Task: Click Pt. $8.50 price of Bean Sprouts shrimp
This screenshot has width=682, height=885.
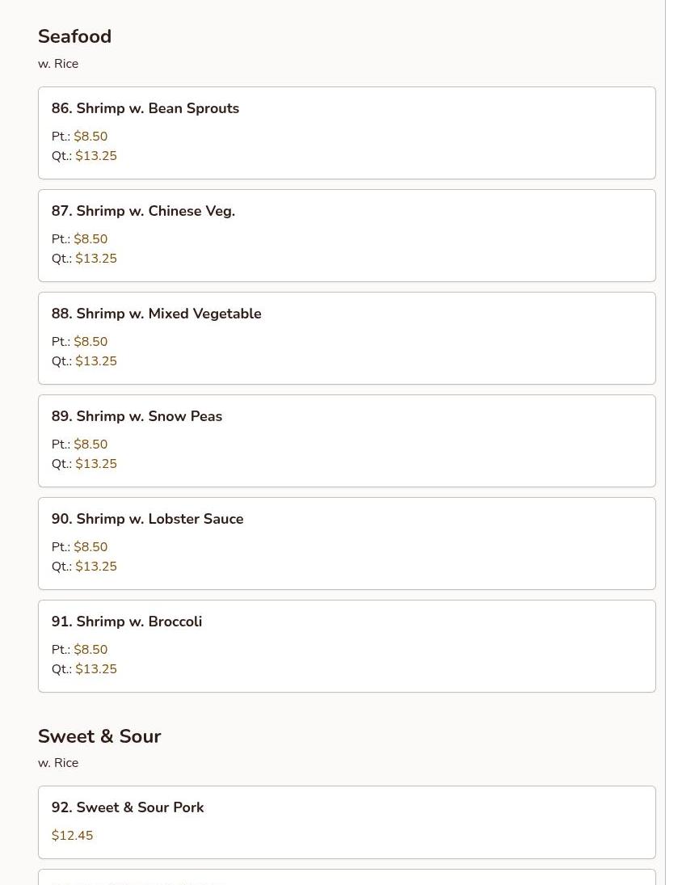Action: (x=79, y=136)
